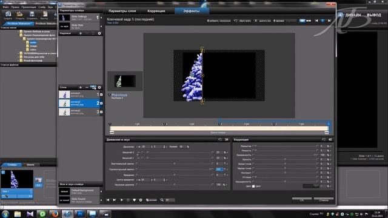The height and width of the screenshot is (218, 388).
Task: Click the Открыть folder icon in main toolbar
Action: tap(20, 15)
